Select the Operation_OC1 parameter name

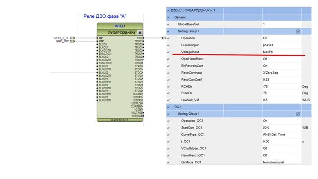pos(192,121)
